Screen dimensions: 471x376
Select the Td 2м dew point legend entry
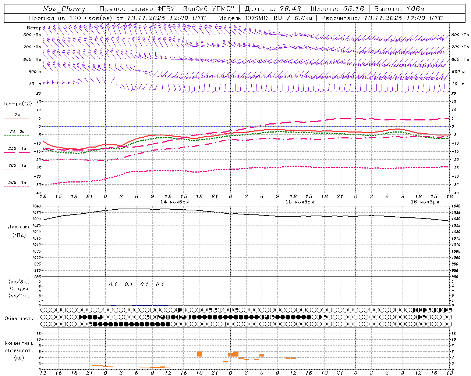point(17,131)
